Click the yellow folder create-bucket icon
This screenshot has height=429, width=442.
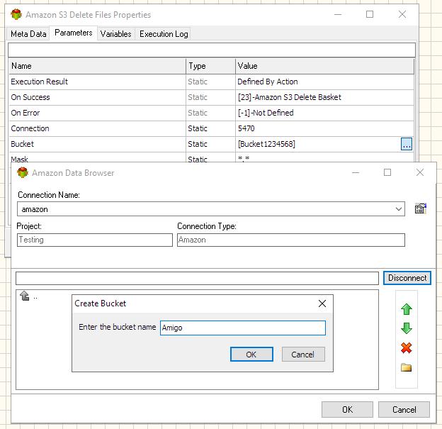click(406, 367)
